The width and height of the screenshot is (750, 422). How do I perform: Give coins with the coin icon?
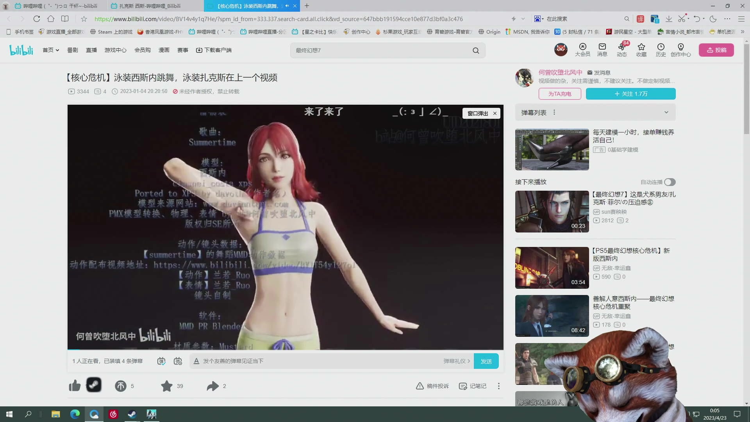[120, 386]
